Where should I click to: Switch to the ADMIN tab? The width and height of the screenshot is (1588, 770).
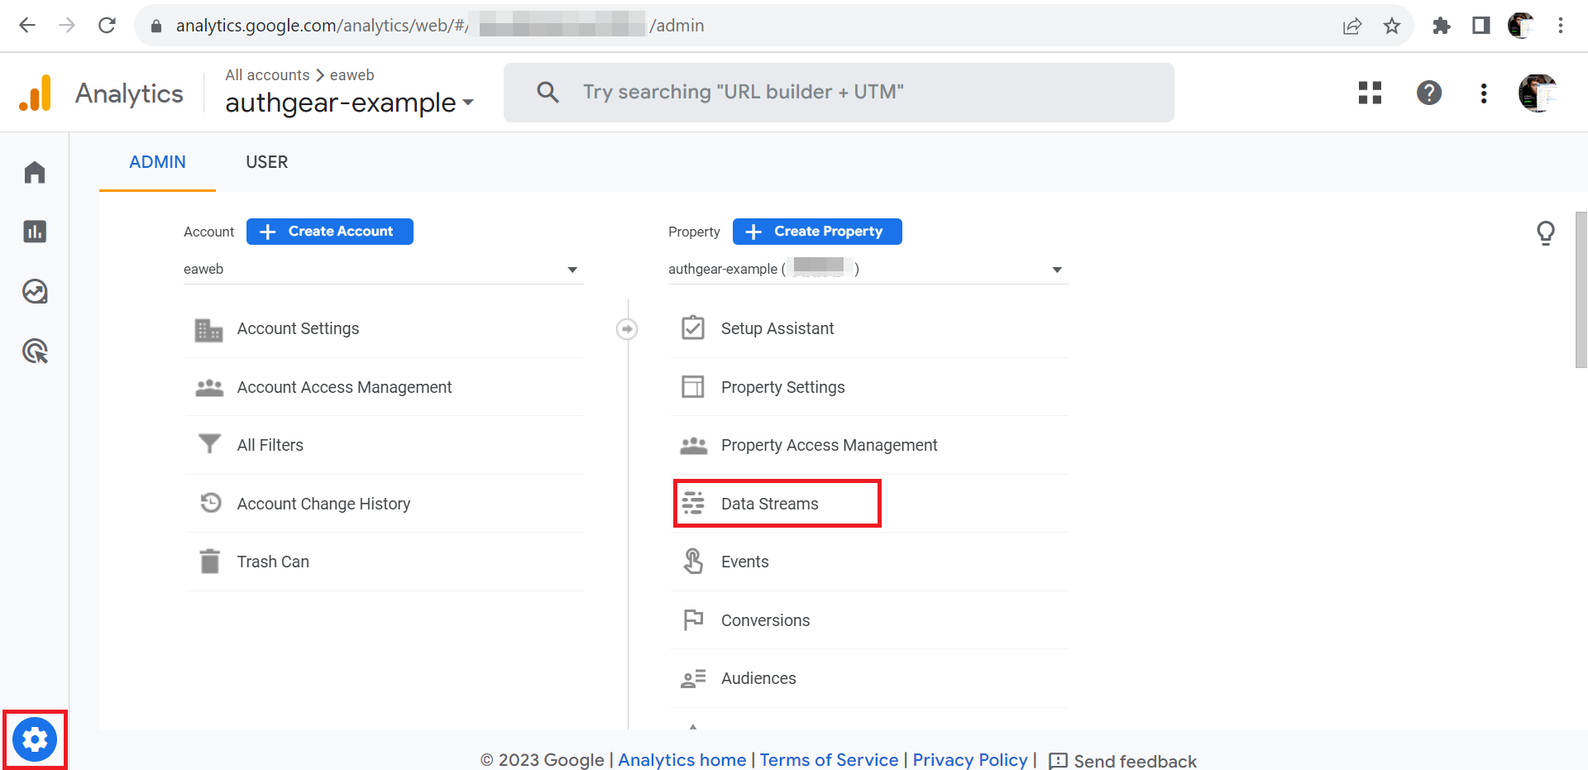click(157, 162)
